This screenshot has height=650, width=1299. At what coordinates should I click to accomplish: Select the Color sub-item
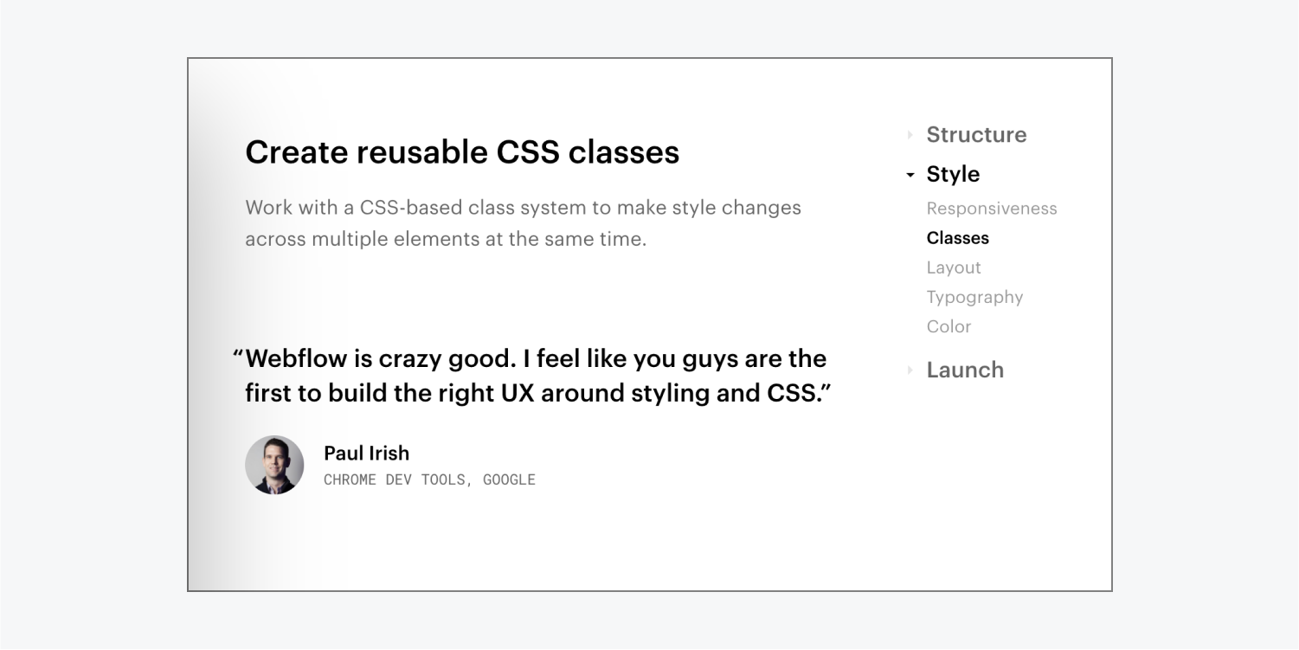(x=949, y=326)
